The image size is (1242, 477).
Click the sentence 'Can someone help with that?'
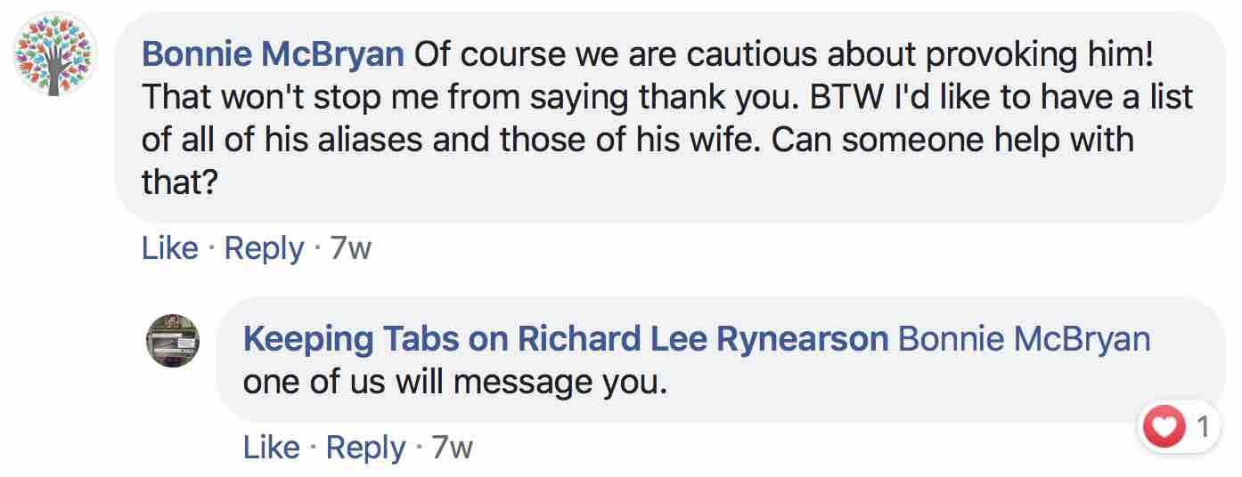click(x=638, y=161)
